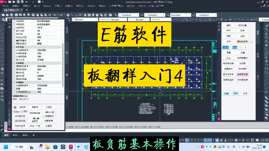Click the 点布矩形板 button
Viewport: 269px width, 151px height.
20,116
